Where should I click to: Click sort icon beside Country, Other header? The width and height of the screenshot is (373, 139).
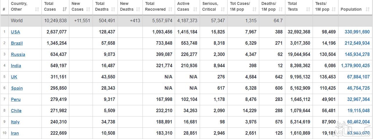[37, 10]
